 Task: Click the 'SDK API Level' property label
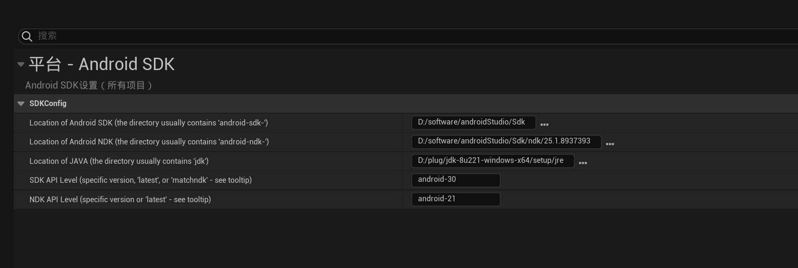(141, 180)
